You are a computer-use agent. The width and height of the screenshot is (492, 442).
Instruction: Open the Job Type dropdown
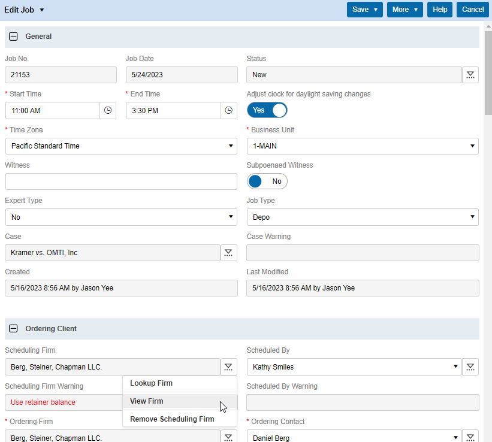363,217
